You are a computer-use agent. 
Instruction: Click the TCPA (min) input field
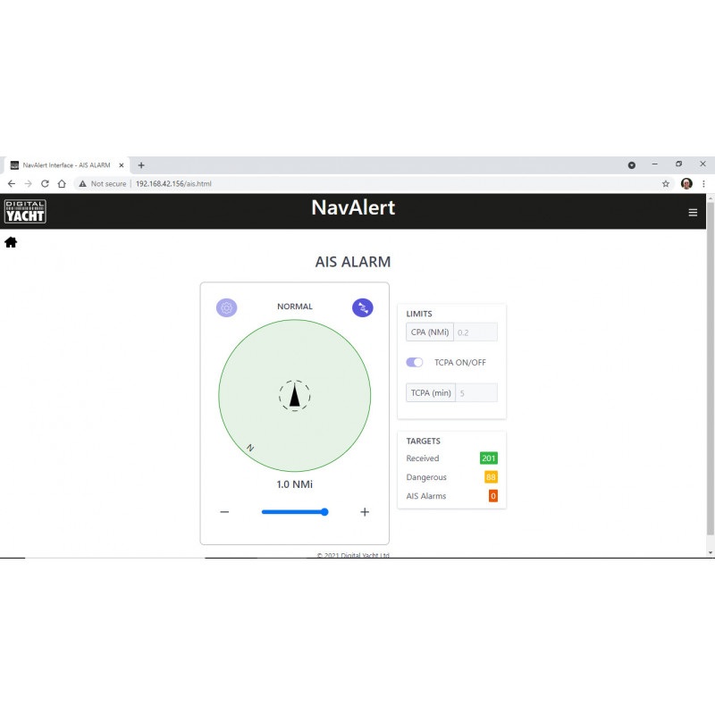(475, 392)
